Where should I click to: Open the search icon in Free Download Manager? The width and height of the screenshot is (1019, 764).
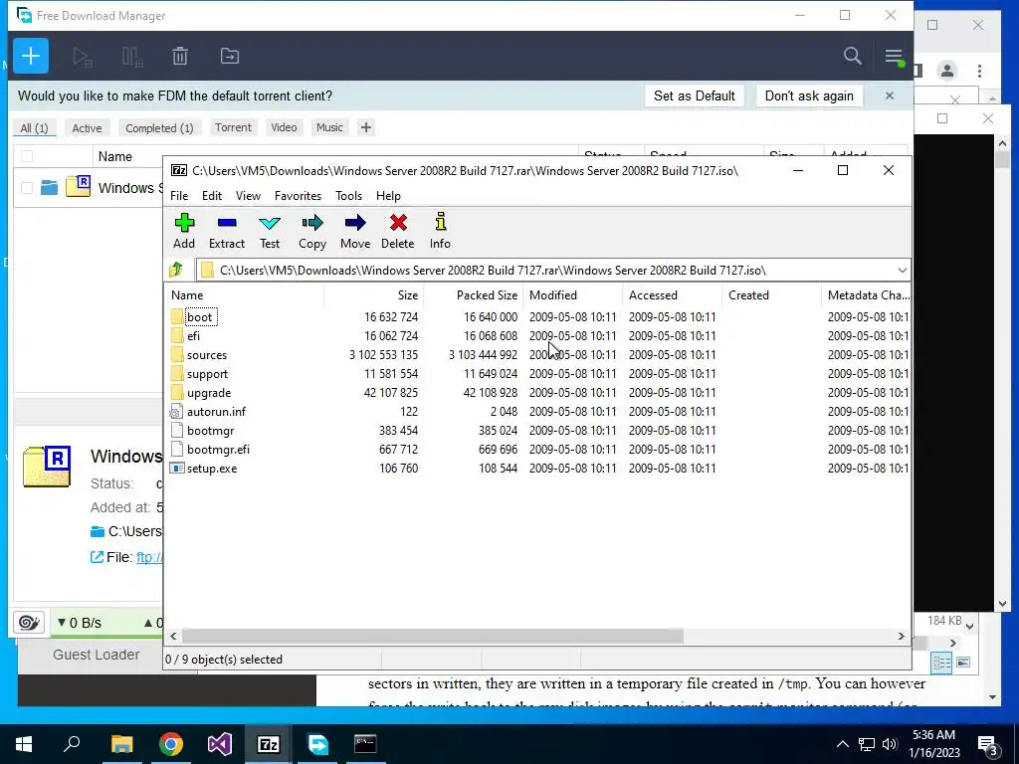[x=852, y=56]
